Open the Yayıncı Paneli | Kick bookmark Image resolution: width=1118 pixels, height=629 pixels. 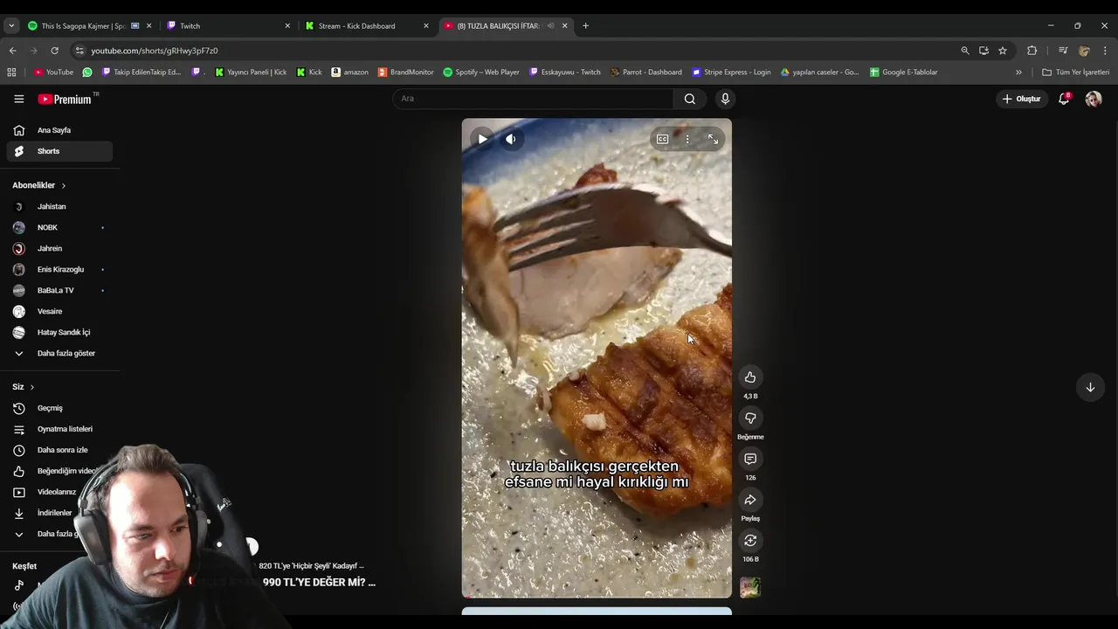[251, 73]
